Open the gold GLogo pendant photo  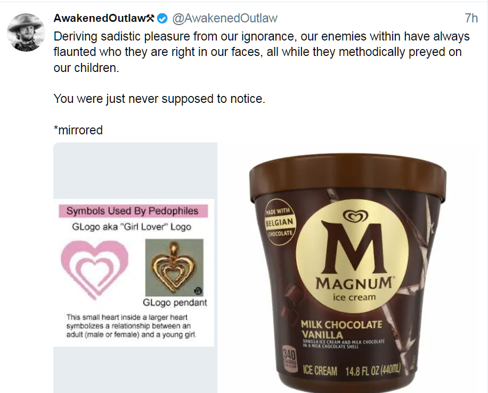click(174, 268)
